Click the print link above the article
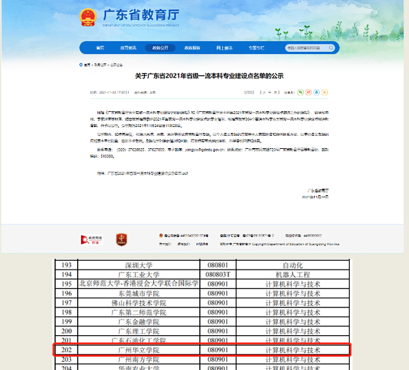 [x=249, y=92]
